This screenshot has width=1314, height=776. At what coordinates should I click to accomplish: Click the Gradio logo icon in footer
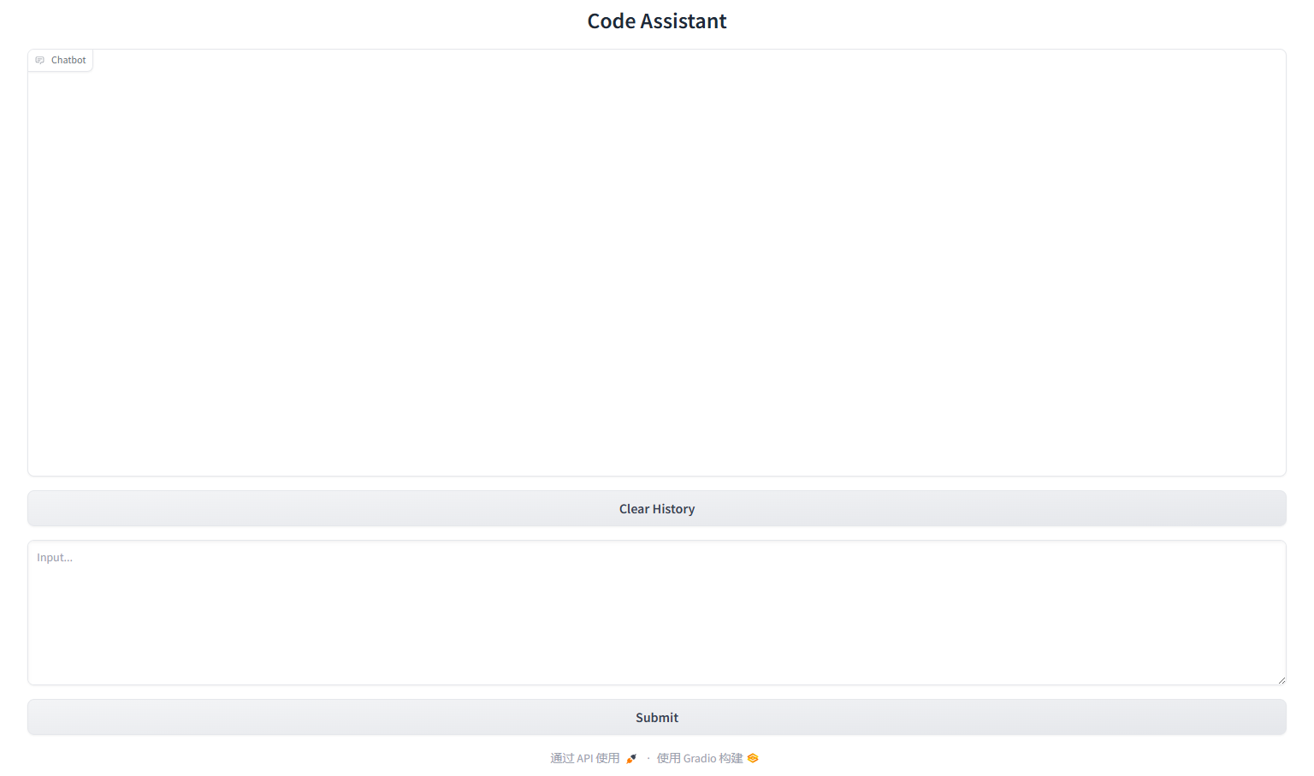(753, 758)
